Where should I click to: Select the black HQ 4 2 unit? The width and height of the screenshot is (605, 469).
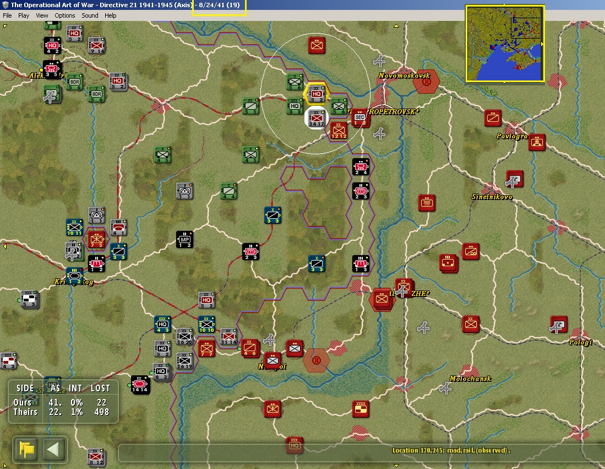coord(52,46)
